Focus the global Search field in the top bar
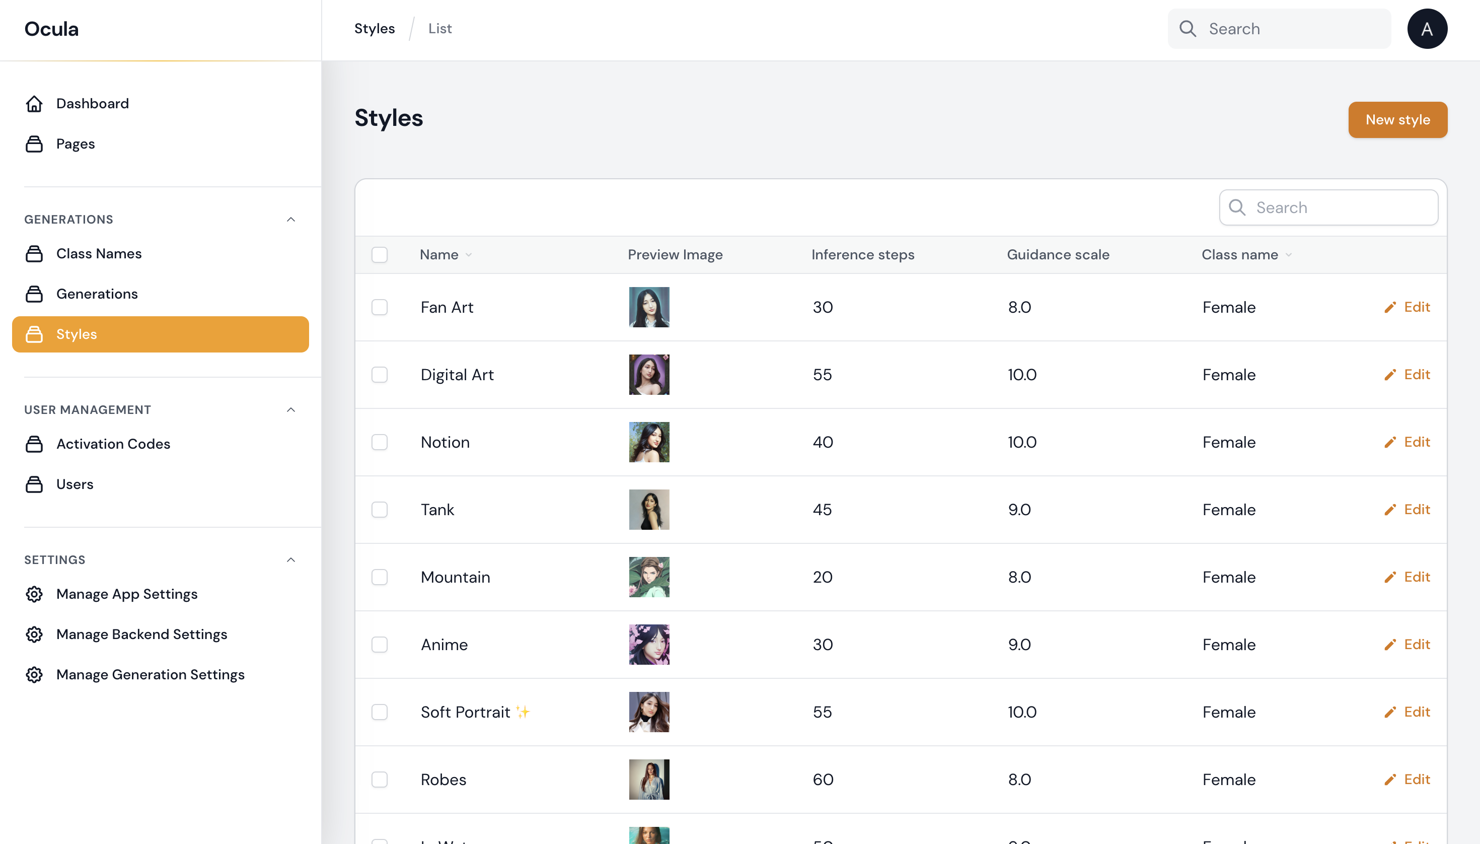Screen dimensions: 1480x844 click(1279, 28)
